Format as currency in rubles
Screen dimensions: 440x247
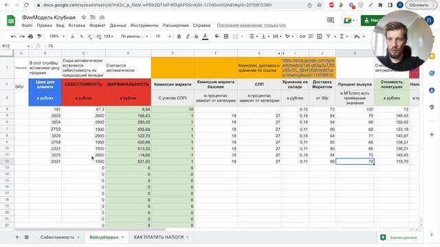(73, 36)
